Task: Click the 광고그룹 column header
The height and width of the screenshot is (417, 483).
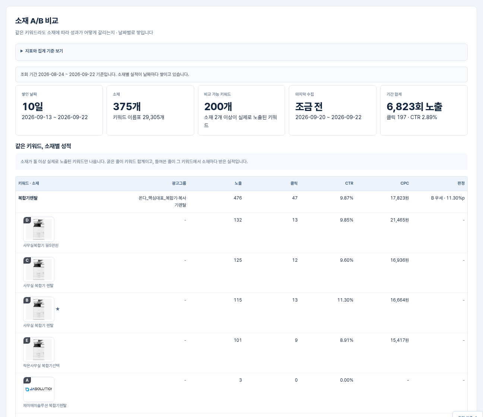Action: 179,183
